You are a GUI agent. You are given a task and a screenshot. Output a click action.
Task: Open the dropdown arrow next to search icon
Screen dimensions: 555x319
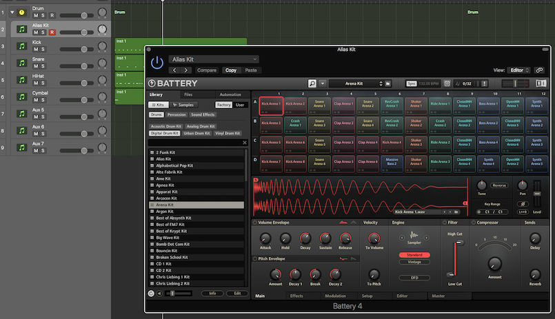coord(323,83)
